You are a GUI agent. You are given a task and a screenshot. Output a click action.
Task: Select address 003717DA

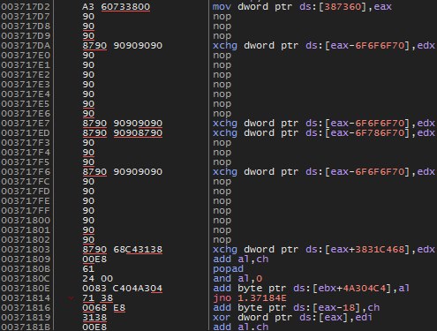coord(26,46)
